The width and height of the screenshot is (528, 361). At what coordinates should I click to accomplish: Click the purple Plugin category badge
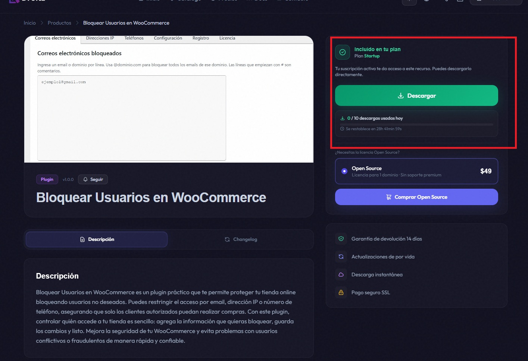(47, 179)
